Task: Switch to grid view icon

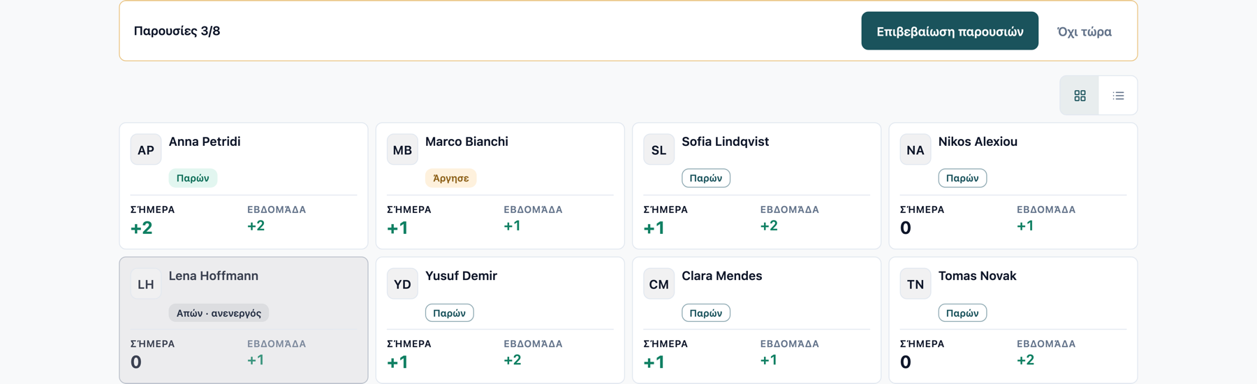Action: (1080, 96)
